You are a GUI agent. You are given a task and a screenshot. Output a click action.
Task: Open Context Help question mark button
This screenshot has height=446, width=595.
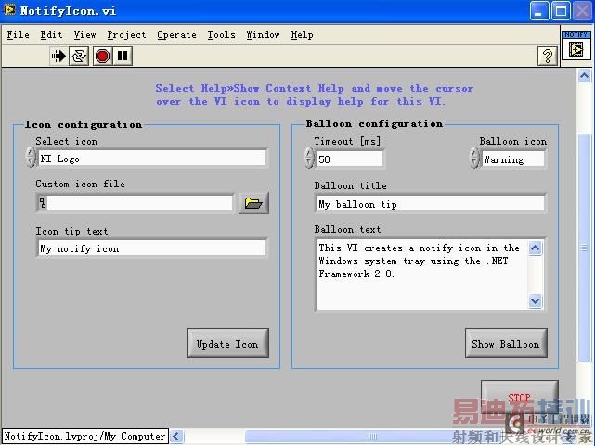coord(548,57)
